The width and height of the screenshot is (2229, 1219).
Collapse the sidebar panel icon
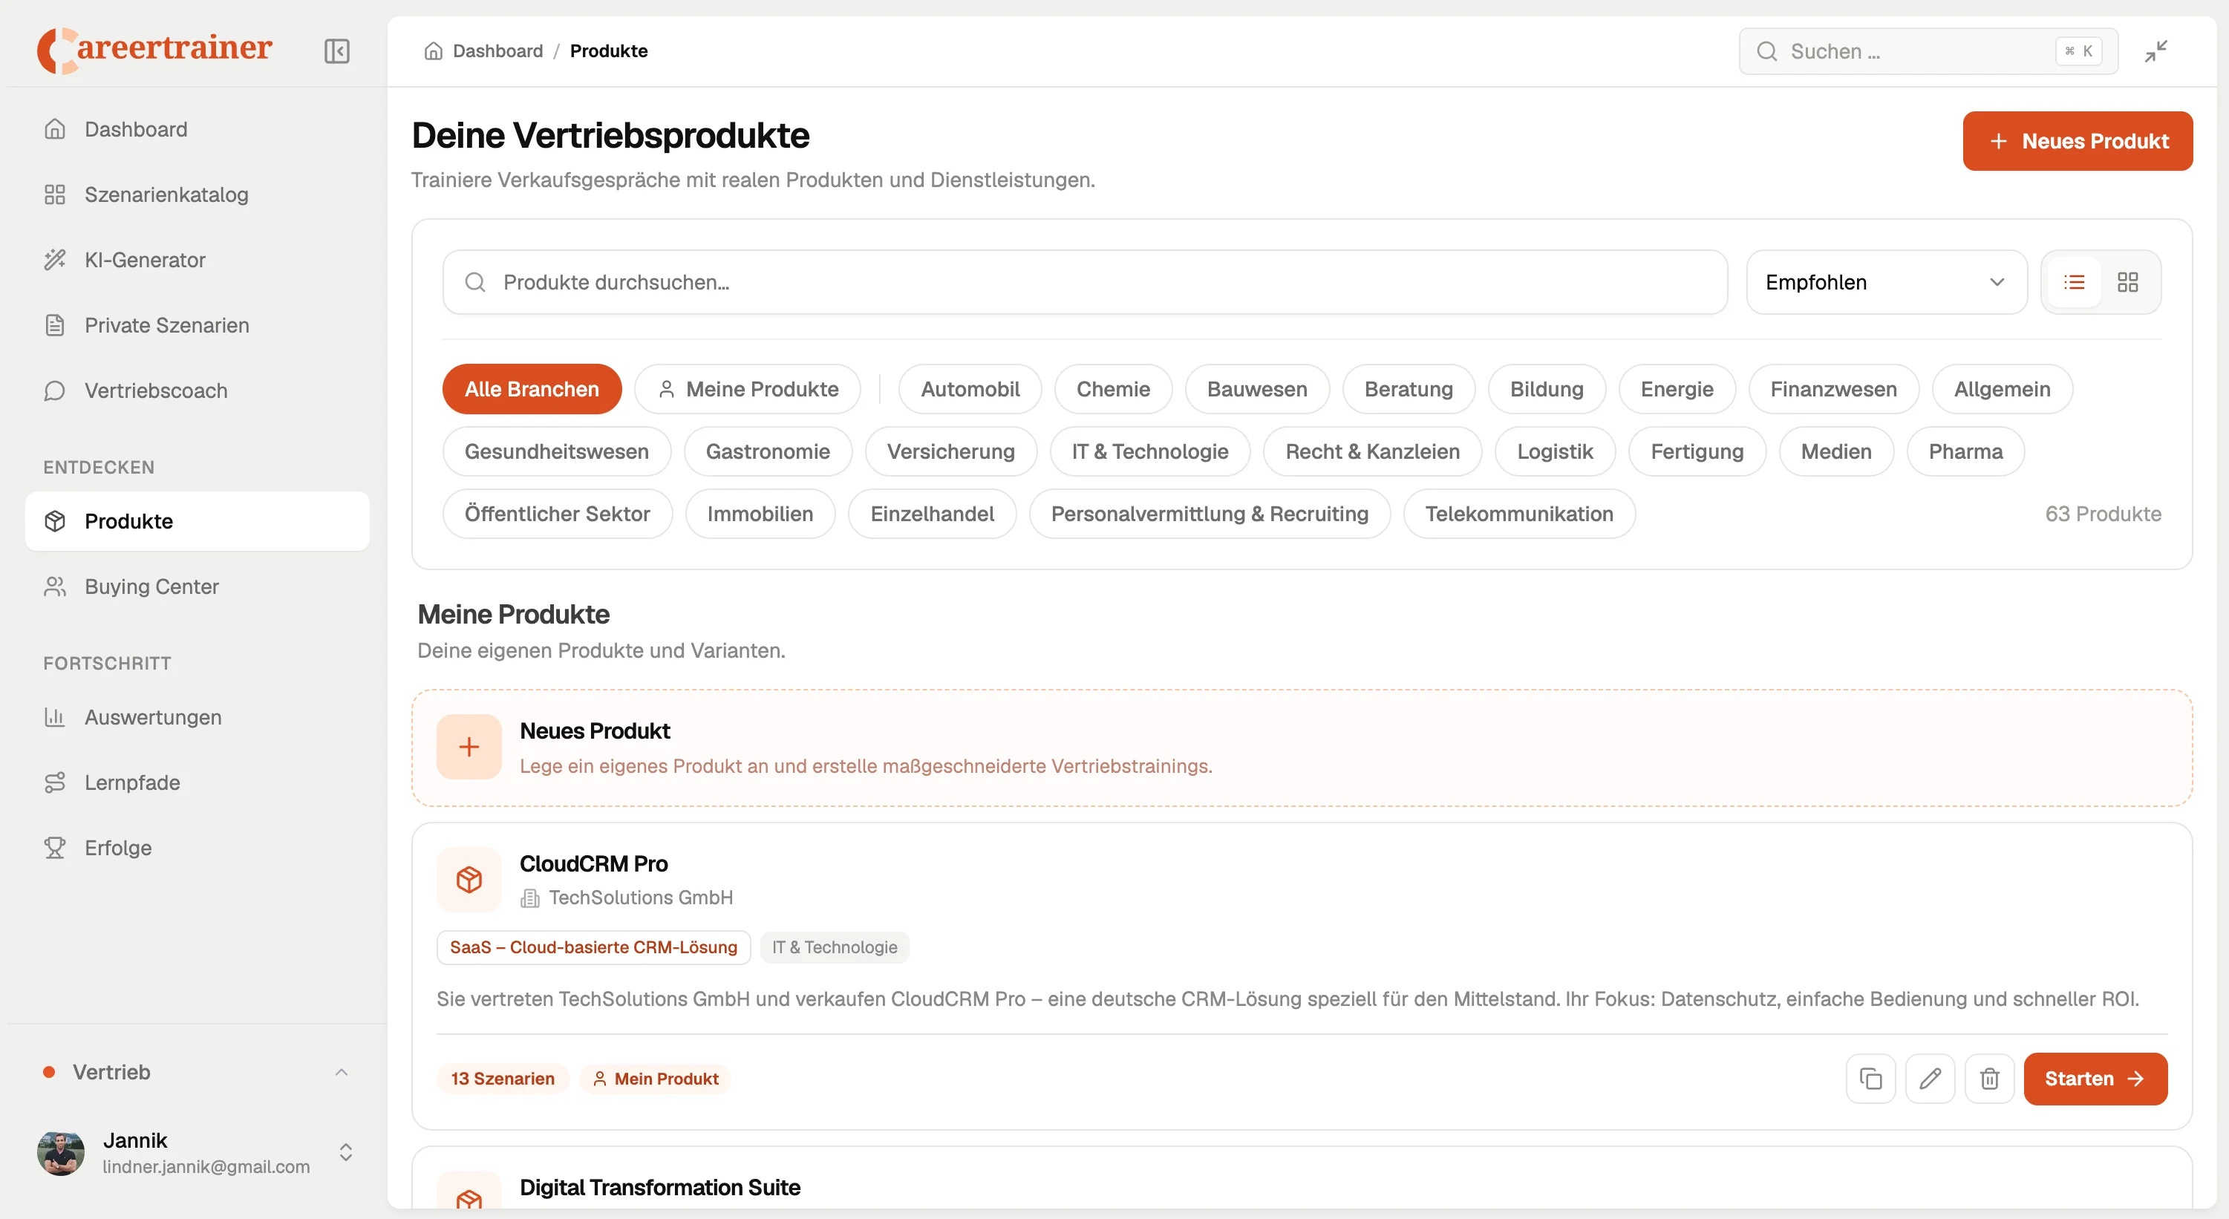(336, 51)
